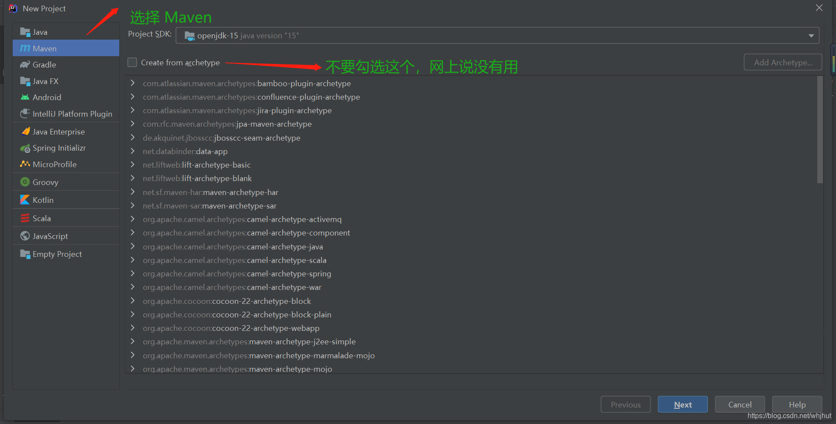Close the New Project dialog
Viewport: 836px width, 424px height.
coord(819,8)
